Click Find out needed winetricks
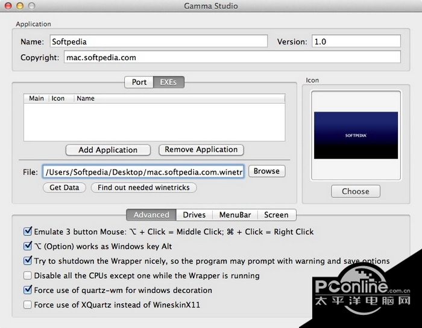Viewport: 422px width, 328px height. pyautogui.click(x=143, y=188)
